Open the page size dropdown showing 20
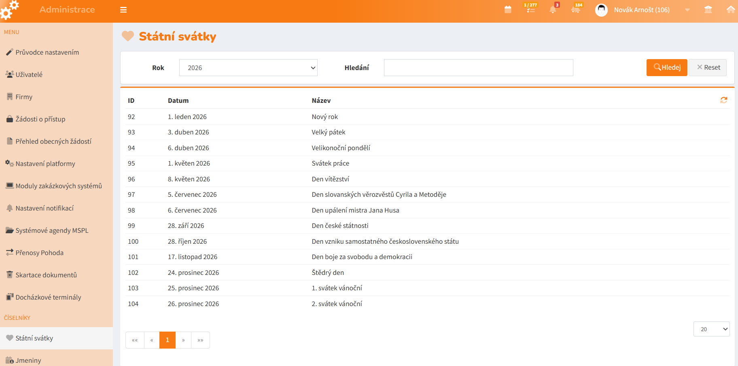Image resolution: width=738 pixels, height=366 pixels. click(711, 329)
